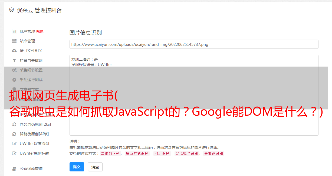Open 同义词伪原创[2版] in the sidebar
332x176 pixels.
(x=35, y=124)
